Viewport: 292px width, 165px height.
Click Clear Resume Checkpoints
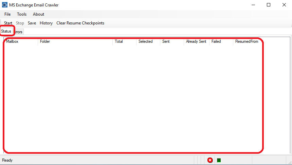coord(80,23)
